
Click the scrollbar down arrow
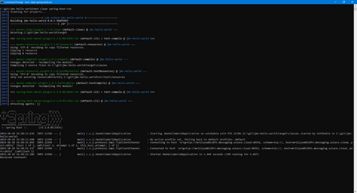[x=355, y=191]
